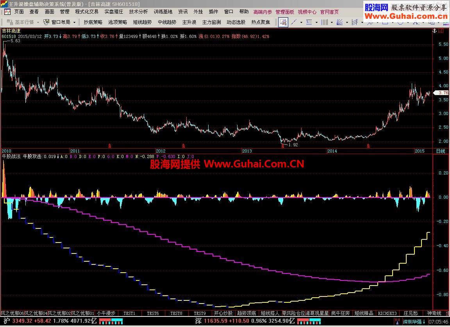The height and width of the screenshot is (327, 450).
Task: Open the 程式化交易 menu
Action: coord(87,12)
